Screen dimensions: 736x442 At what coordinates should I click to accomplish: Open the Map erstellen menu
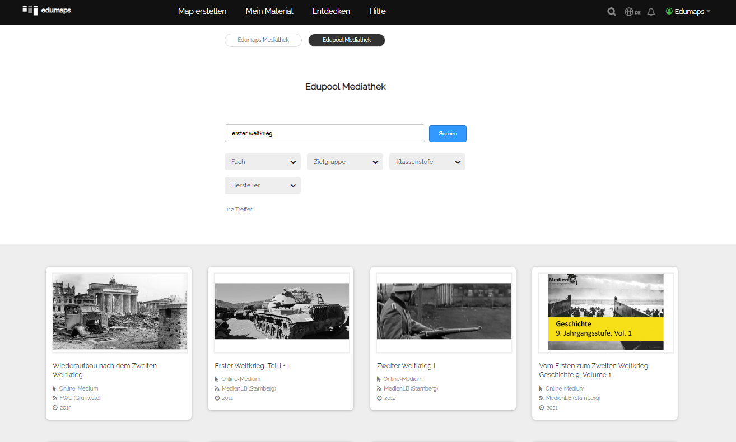click(202, 11)
